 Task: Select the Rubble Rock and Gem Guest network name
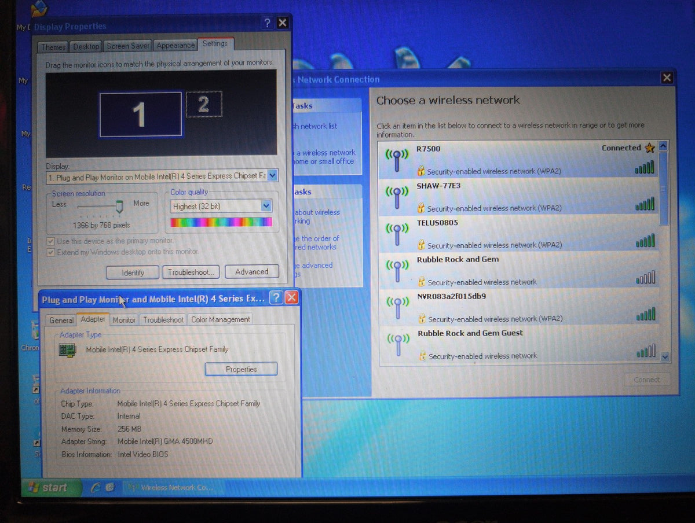point(470,333)
